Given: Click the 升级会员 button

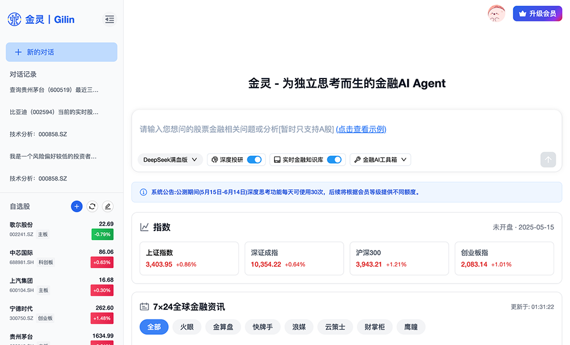Looking at the screenshot, I should (x=538, y=14).
